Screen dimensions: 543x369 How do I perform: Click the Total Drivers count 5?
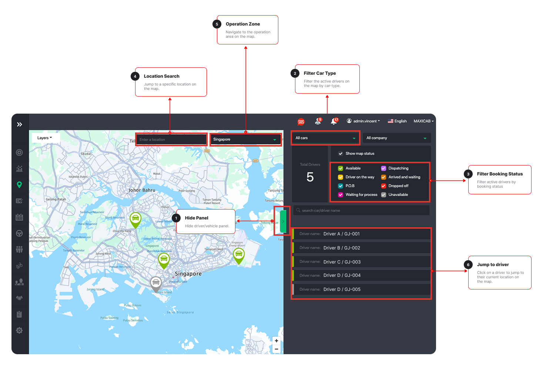pyautogui.click(x=310, y=177)
